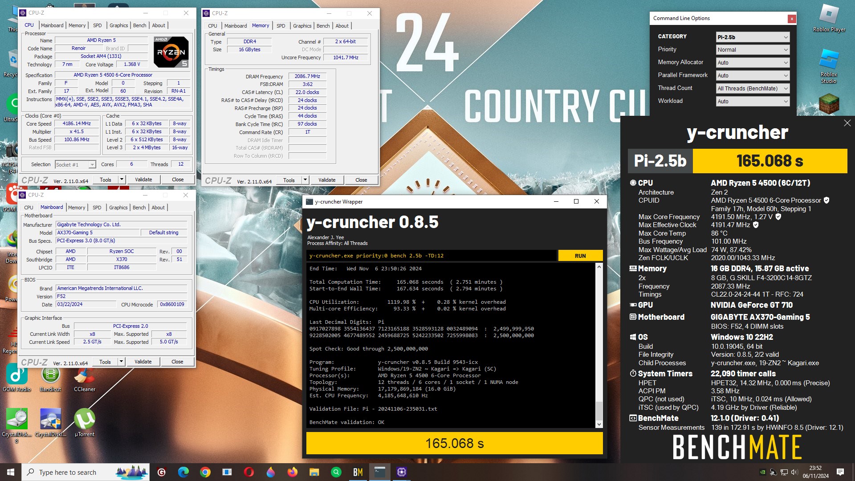Open File Explorer from the taskbar
Image resolution: width=855 pixels, height=481 pixels.
point(314,472)
